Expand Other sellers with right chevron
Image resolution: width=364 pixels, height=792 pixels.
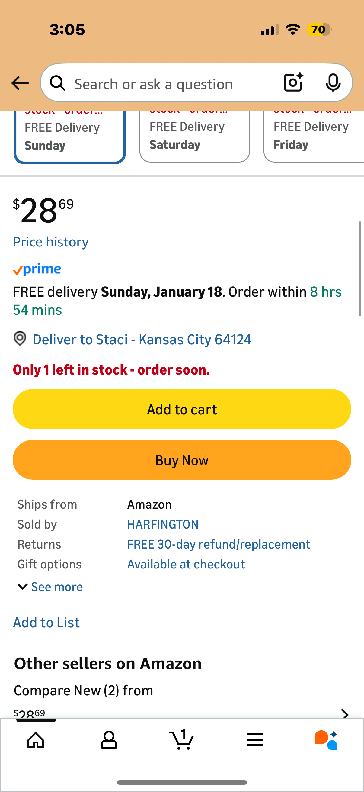(345, 713)
